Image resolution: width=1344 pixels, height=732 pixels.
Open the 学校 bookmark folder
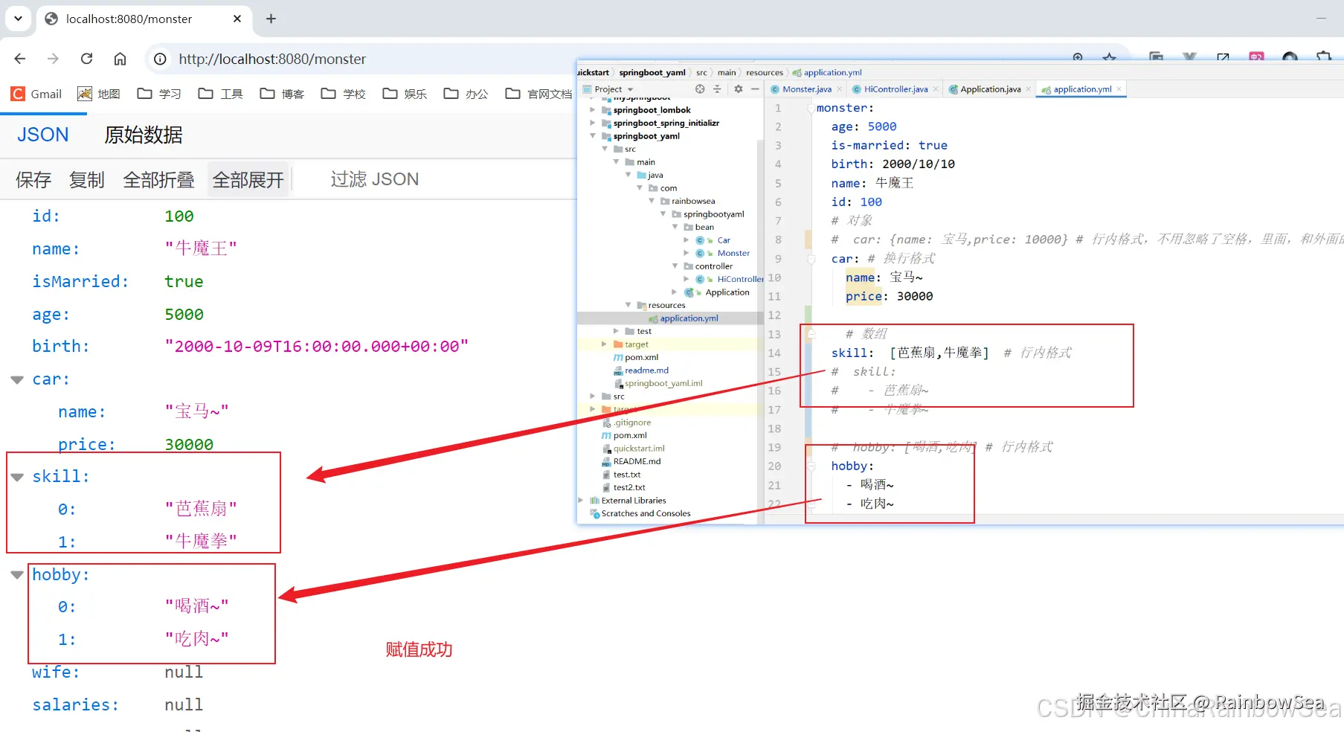click(343, 94)
